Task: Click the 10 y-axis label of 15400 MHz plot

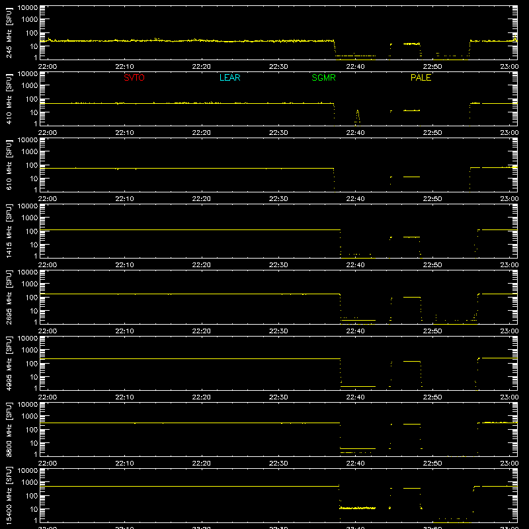Action: [34, 509]
